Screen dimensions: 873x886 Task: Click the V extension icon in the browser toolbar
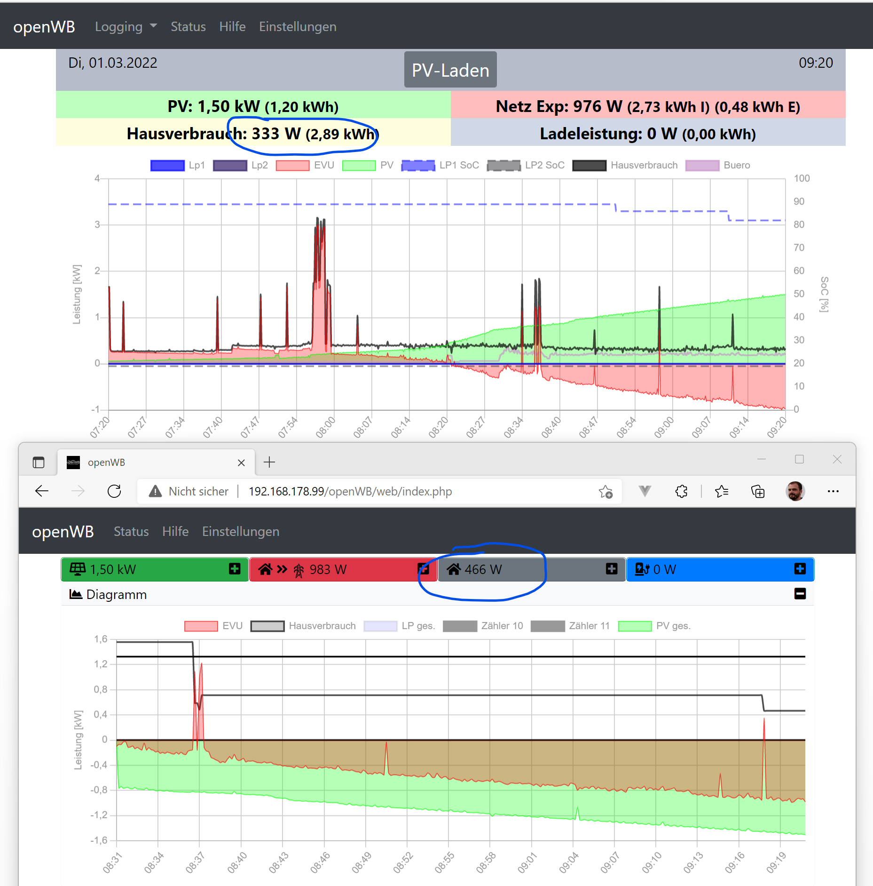[645, 491]
